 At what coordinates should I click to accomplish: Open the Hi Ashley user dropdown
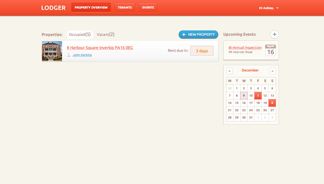[269, 8]
